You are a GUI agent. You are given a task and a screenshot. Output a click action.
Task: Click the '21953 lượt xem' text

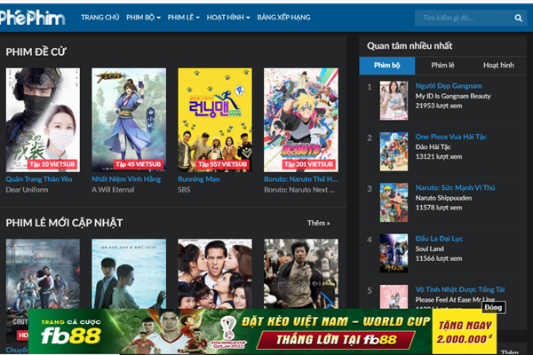tap(439, 106)
